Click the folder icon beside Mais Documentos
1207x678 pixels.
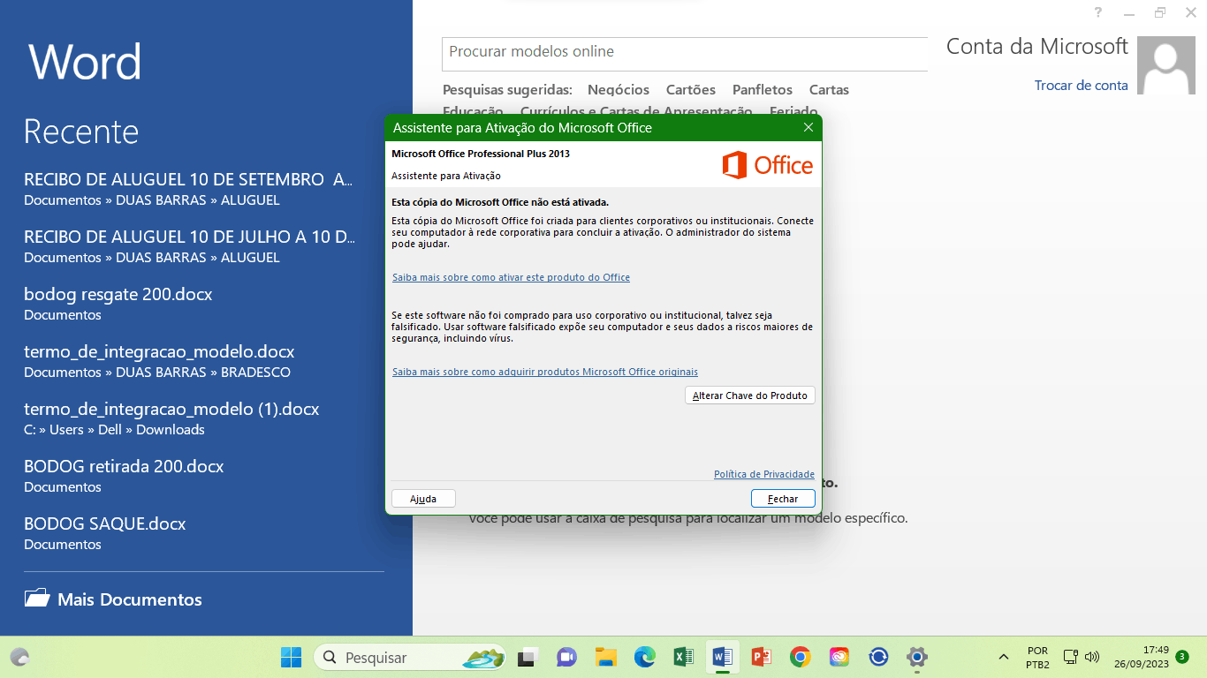tap(37, 599)
